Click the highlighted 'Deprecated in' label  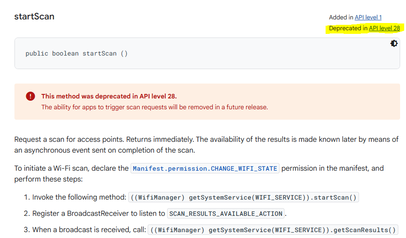348,28
